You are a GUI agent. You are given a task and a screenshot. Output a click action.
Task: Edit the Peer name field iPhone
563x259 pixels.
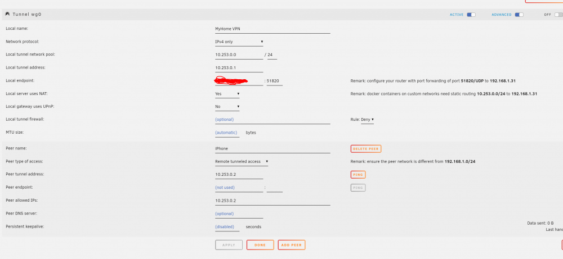coord(272,149)
